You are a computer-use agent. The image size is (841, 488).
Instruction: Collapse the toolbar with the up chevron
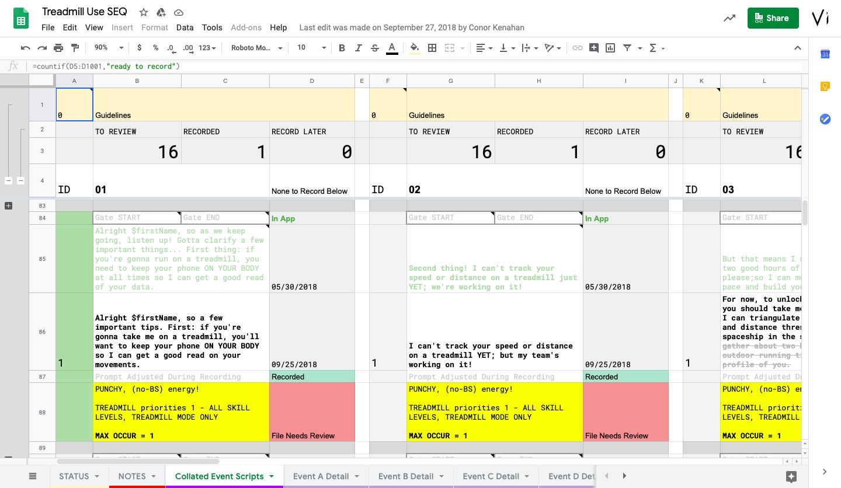pos(798,48)
